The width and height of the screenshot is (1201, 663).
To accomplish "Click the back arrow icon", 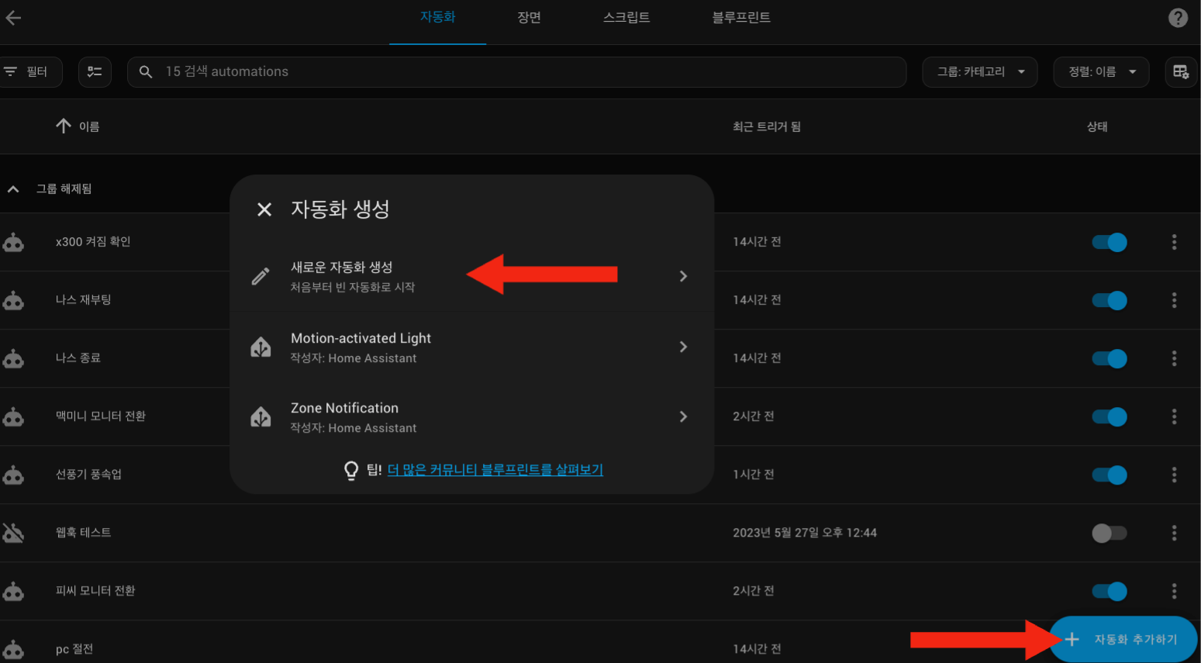I will pyautogui.click(x=13, y=18).
